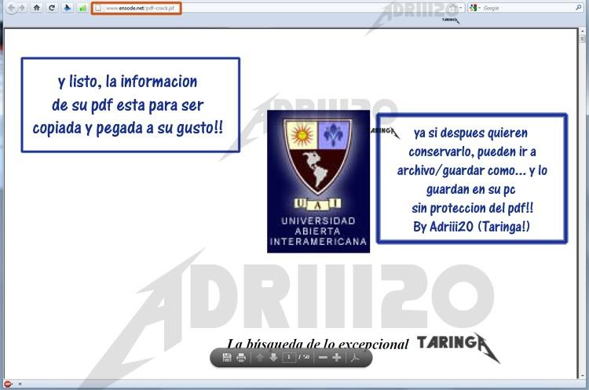Click into the Google search box

pyautogui.click(x=528, y=8)
